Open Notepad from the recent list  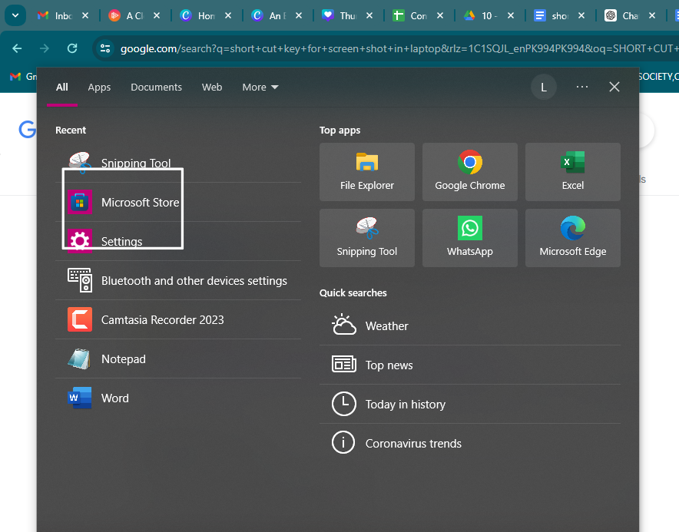123,359
